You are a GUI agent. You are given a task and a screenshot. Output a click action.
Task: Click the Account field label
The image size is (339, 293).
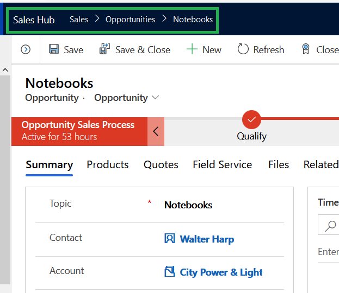click(66, 271)
